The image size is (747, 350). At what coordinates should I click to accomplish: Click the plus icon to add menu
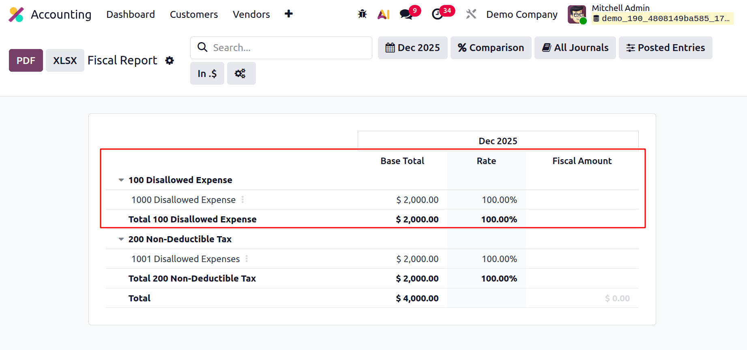289,14
